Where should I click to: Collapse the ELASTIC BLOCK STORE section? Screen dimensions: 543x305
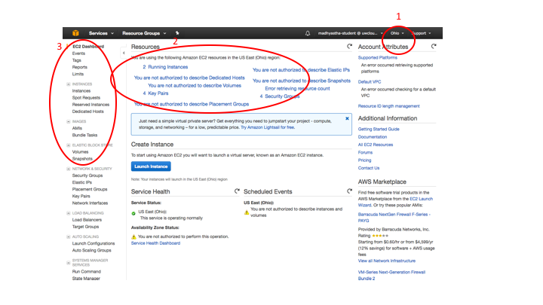click(x=68, y=145)
